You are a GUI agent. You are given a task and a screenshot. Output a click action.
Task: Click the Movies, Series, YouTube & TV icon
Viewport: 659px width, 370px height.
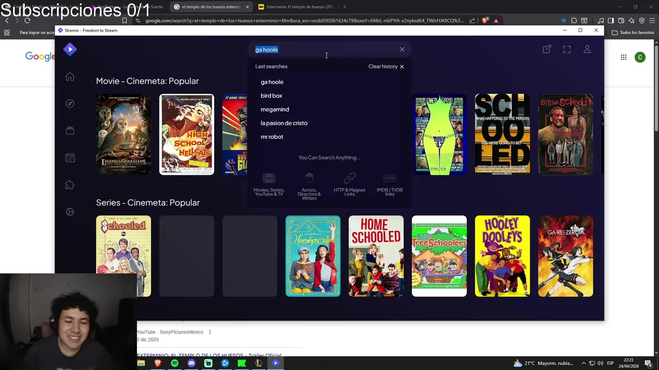coord(269,178)
